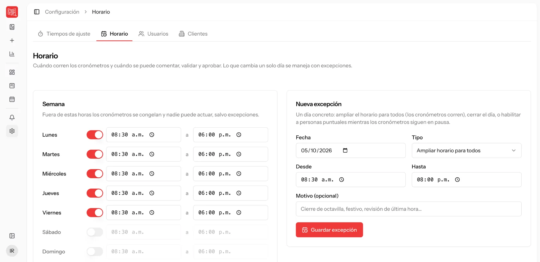Click the Lunes end time field
Image resolution: width=540 pixels, height=262 pixels.
point(230,135)
